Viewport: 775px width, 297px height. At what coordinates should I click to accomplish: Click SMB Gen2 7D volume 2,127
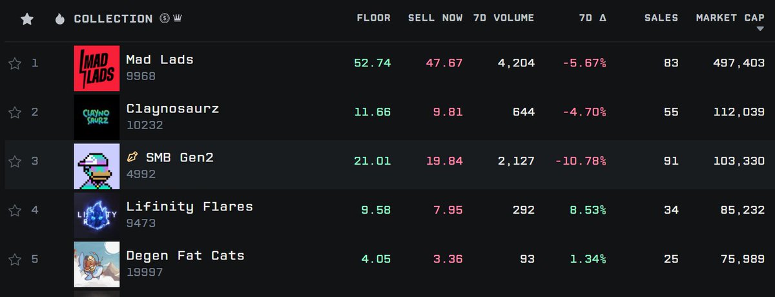(x=516, y=161)
